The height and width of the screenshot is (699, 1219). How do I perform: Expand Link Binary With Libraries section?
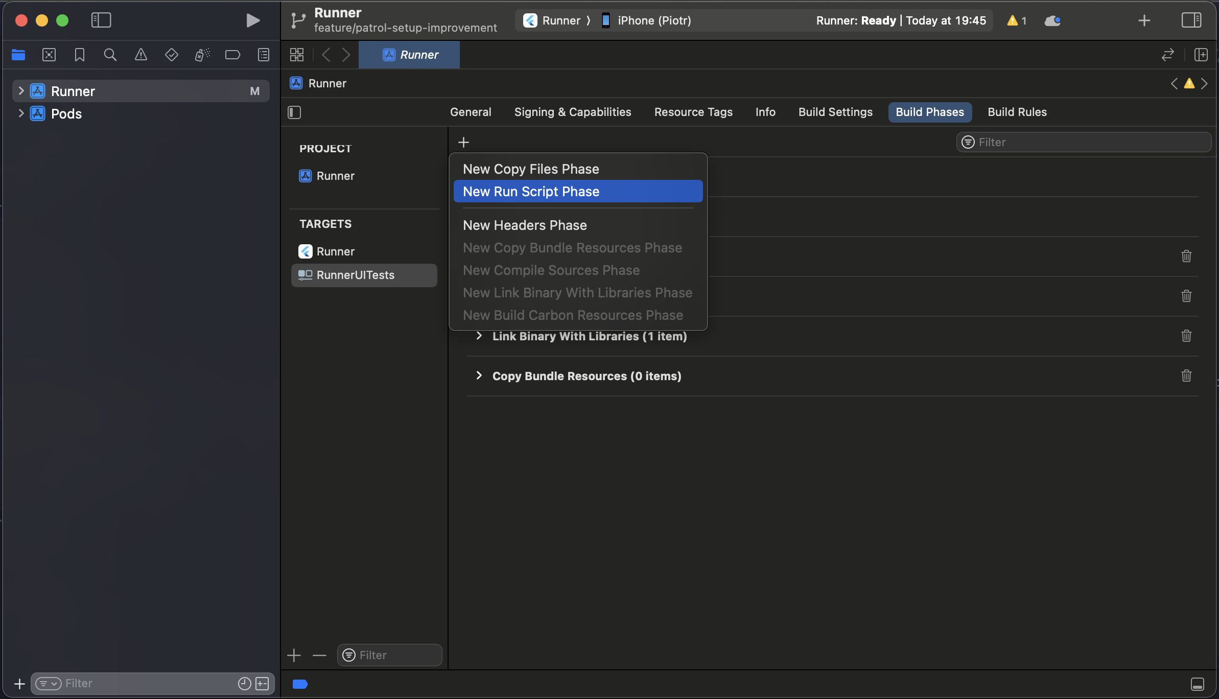point(479,336)
